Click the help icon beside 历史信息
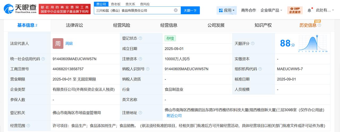Viewport: 340px width, 132px height. 319,25
